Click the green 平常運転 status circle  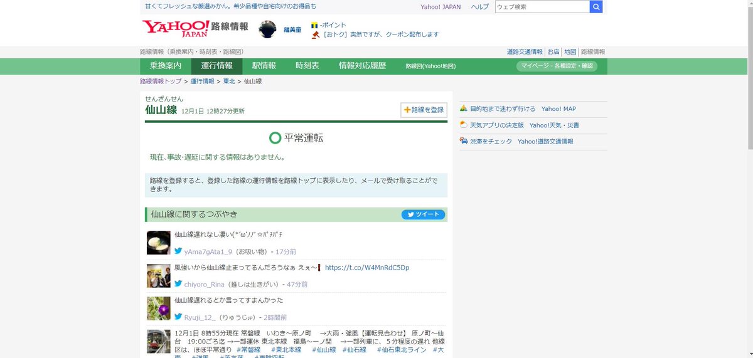(275, 138)
